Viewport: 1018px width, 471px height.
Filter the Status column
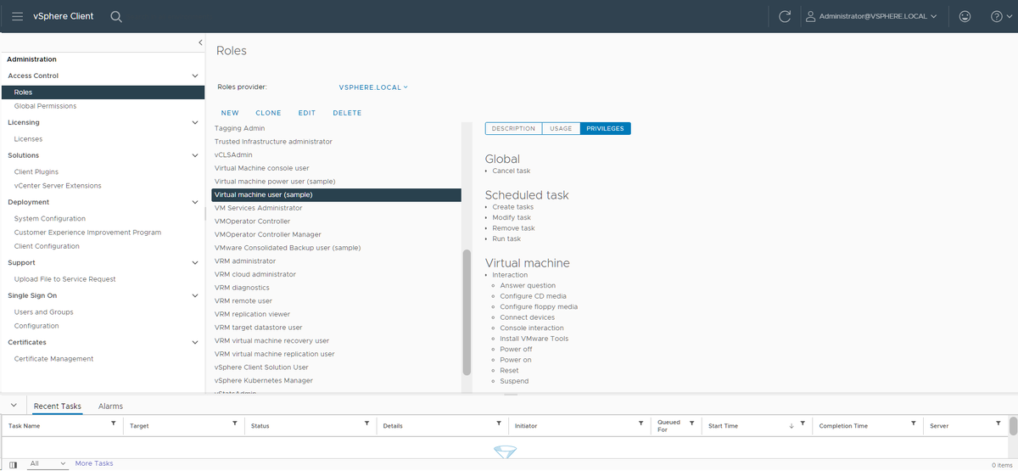coord(366,423)
